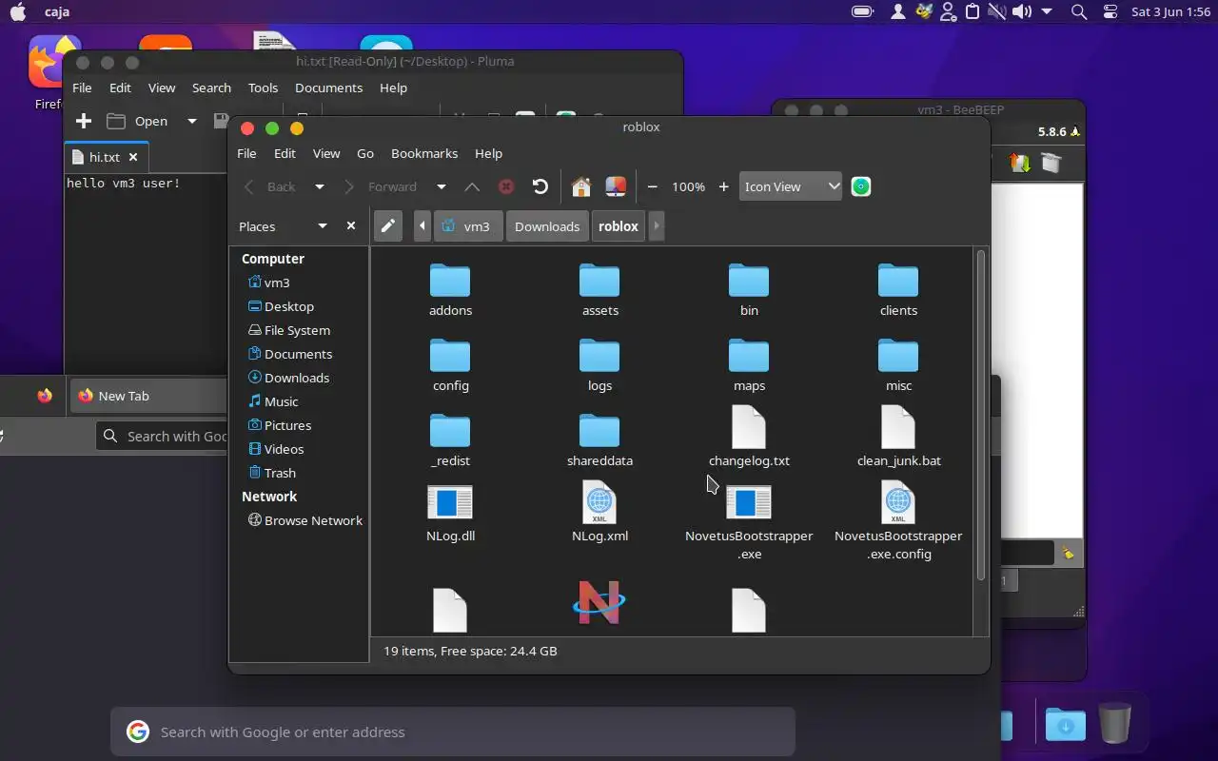Open the Bookmarks menu in Caja
Image resolution: width=1218 pixels, height=761 pixels.
(424, 153)
